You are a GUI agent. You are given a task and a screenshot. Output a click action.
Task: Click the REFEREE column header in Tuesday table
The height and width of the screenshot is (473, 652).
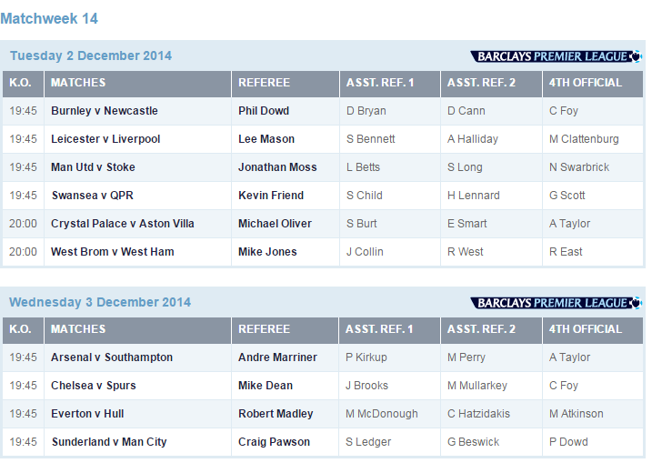pos(264,83)
